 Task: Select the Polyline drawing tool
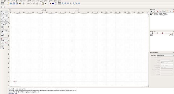point(2,23)
